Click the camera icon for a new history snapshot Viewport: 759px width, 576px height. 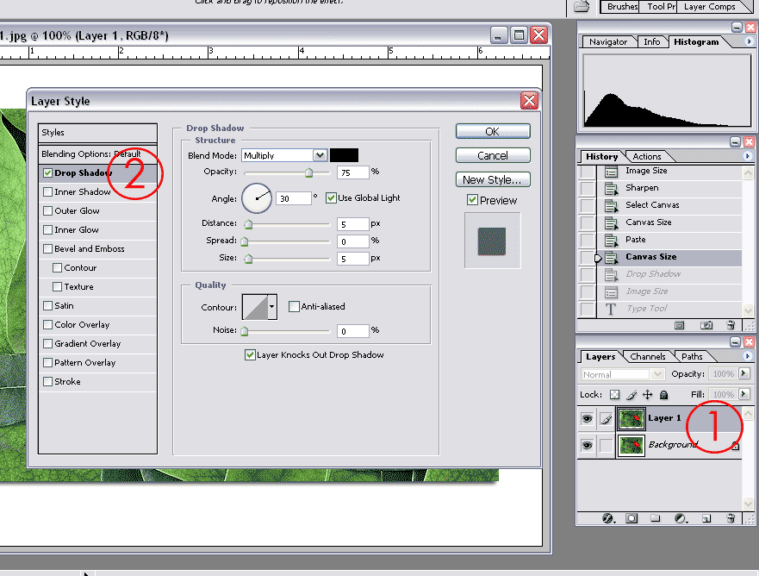pos(706,325)
